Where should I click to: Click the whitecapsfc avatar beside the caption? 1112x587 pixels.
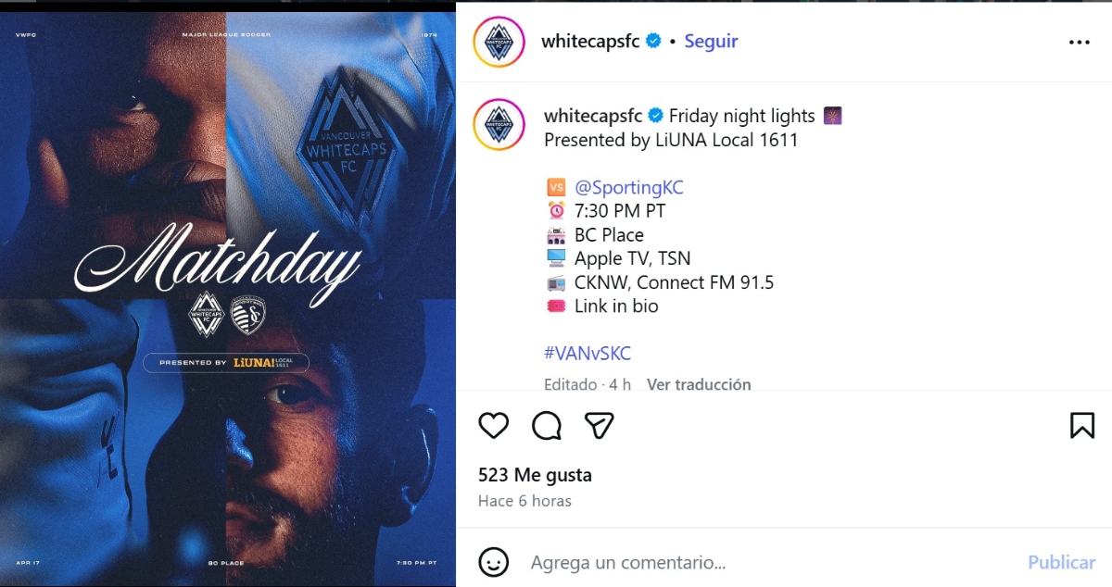[x=499, y=124]
